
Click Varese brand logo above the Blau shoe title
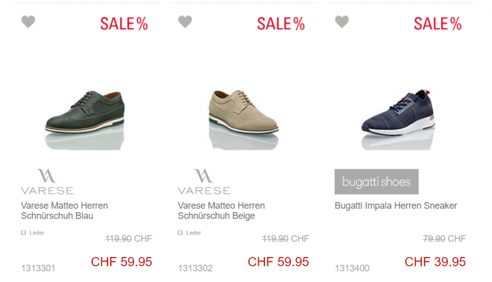[47, 182]
